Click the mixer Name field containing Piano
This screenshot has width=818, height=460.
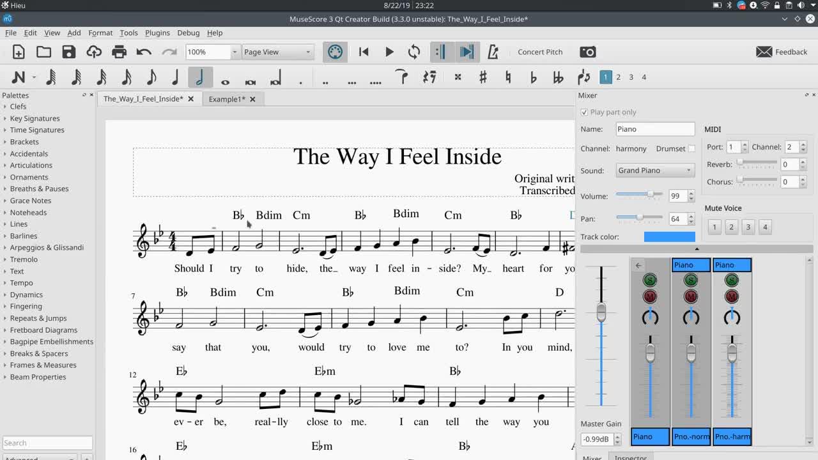655,129
